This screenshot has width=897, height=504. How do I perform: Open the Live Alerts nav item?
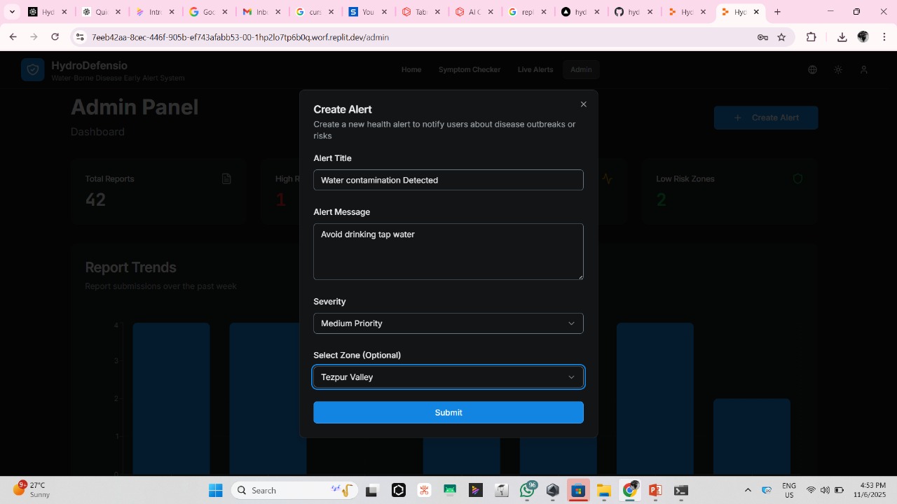click(535, 70)
